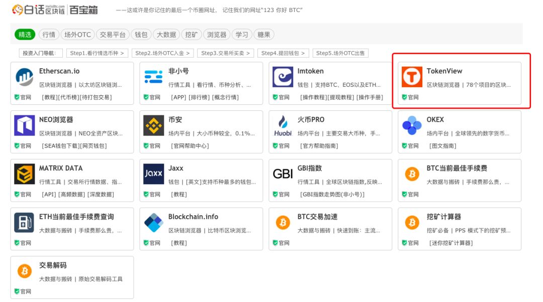Click the GBI指数 title text
Screen dimensions: 543x302
310,168
